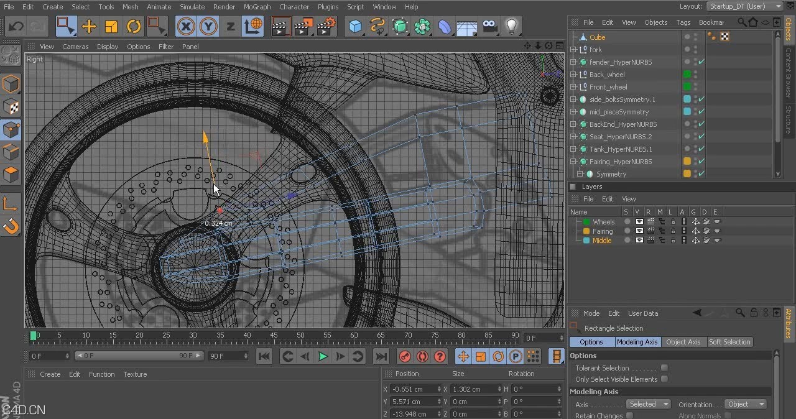The width and height of the screenshot is (796, 419).
Task: Select the Rotate tool in top toolbar
Action: coord(134,26)
